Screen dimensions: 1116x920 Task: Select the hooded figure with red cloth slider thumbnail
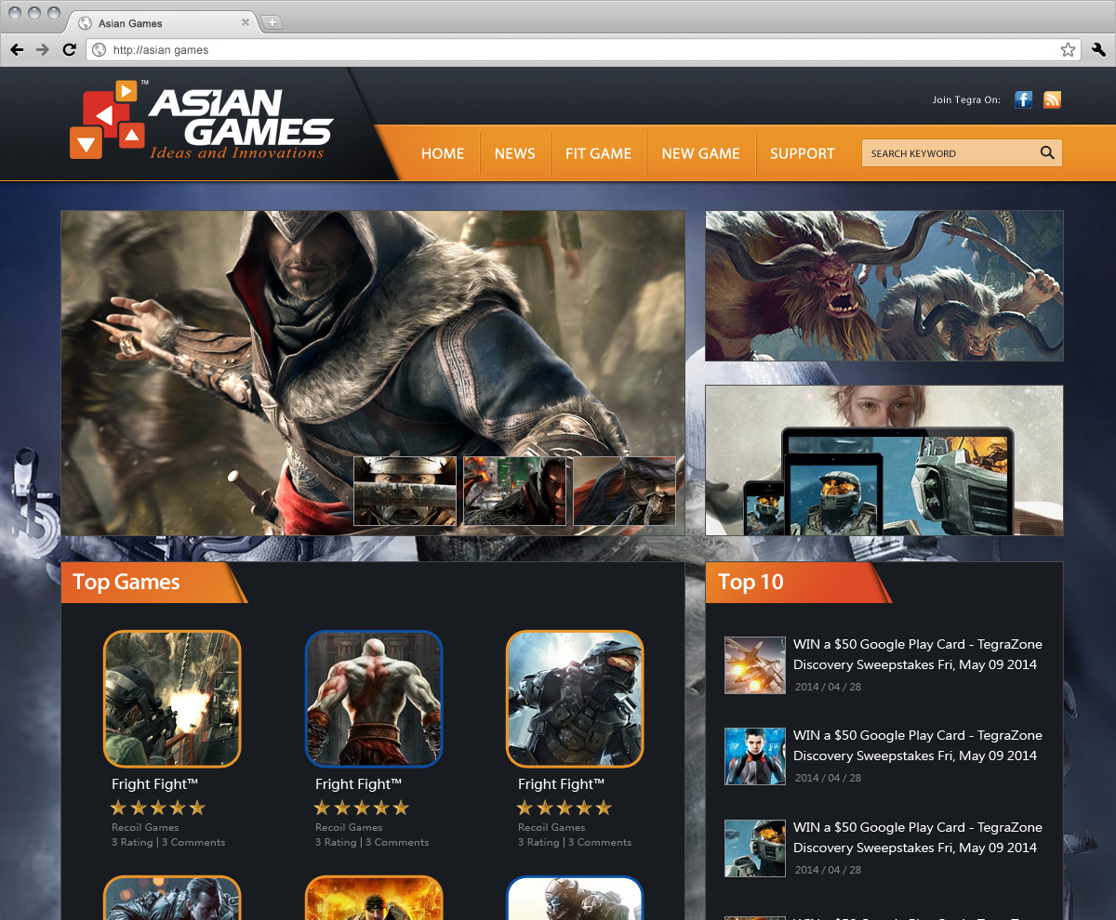coord(625,491)
